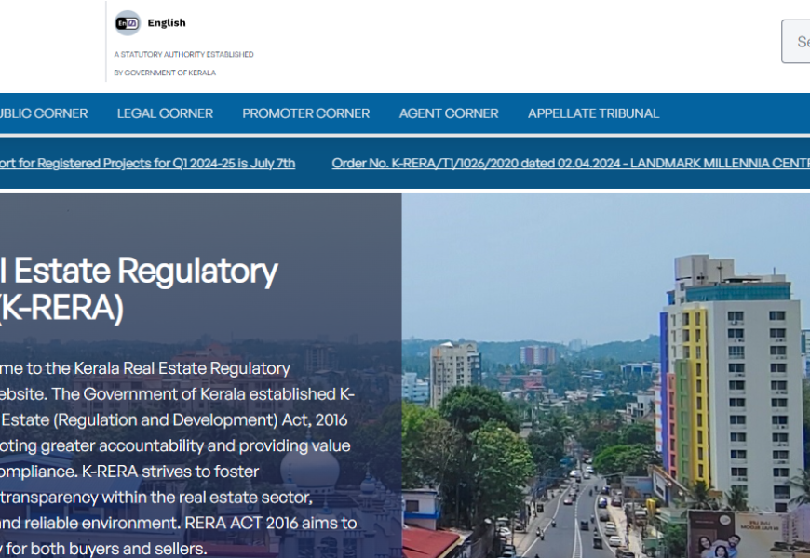This screenshot has height=558, width=810.
Task: Expand the Legal Corner menu
Action: coord(165,113)
